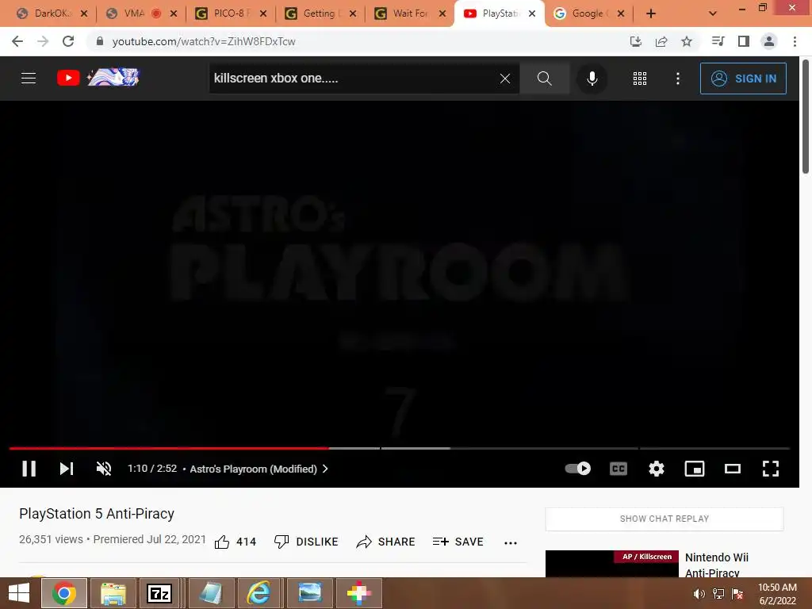Like the video with thumbs up
The width and height of the screenshot is (812, 609).
pyautogui.click(x=235, y=542)
